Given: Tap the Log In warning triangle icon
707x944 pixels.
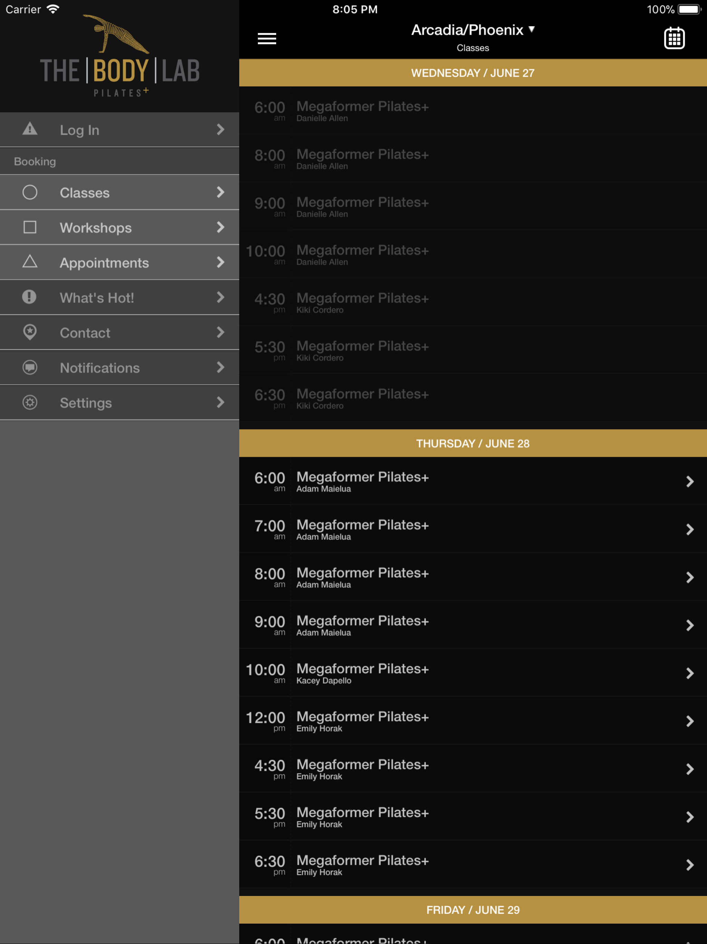Looking at the screenshot, I should pyautogui.click(x=30, y=129).
